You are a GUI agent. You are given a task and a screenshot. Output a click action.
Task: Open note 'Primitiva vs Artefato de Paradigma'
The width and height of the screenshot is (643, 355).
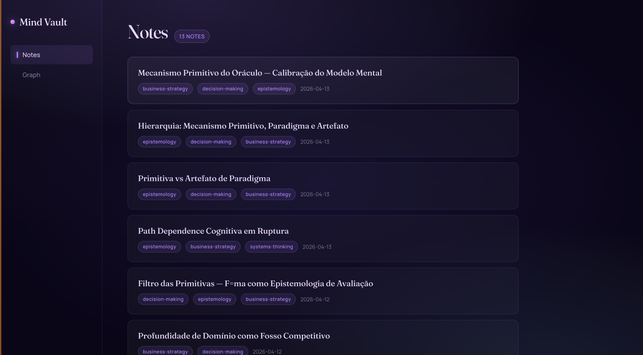(x=204, y=178)
